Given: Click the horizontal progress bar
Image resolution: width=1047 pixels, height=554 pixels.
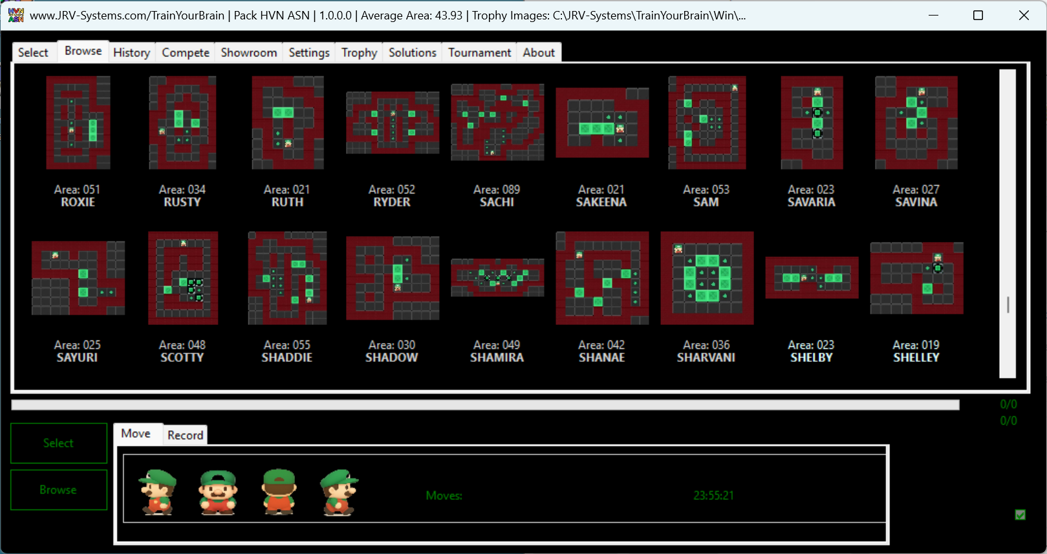Looking at the screenshot, I should (485, 405).
